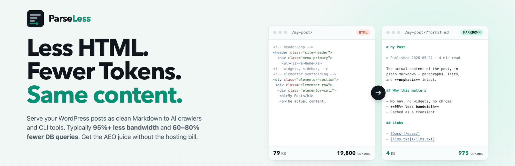
Task: Click the black arrow circle between panels
Action: (378, 93)
